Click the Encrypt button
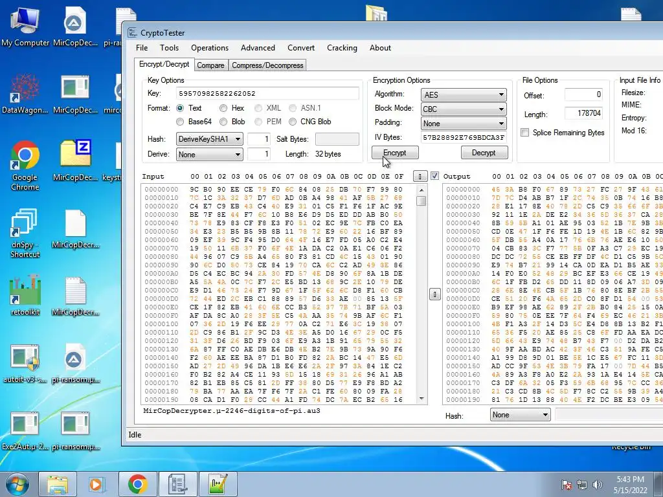 (x=395, y=153)
